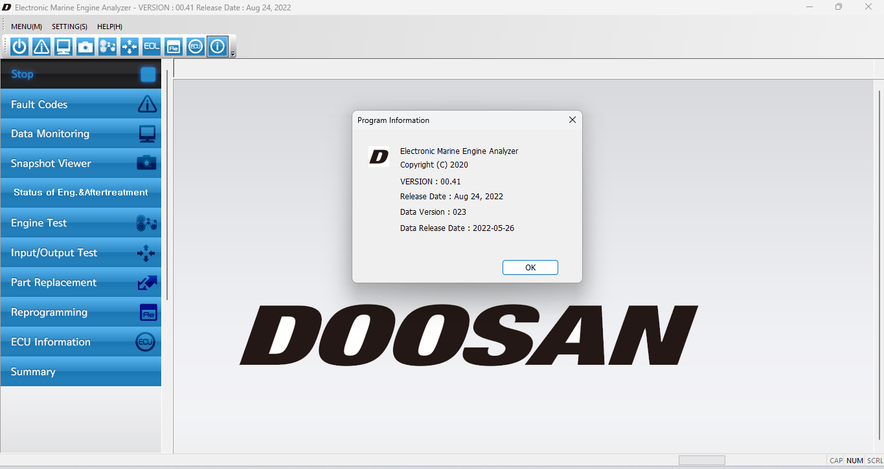
Task: Click the app D icon in title bar
Action: [x=7, y=8]
